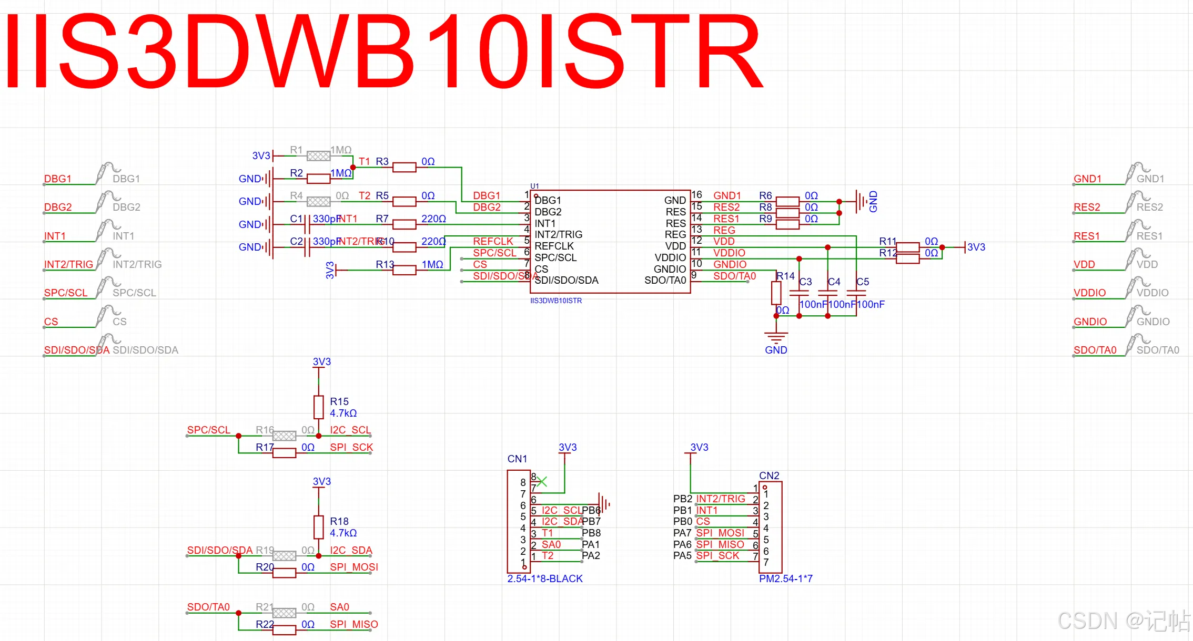This screenshot has width=1193, height=641.
Task: Select the DBG2 test point probe symbol
Action: click(x=108, y=201)
